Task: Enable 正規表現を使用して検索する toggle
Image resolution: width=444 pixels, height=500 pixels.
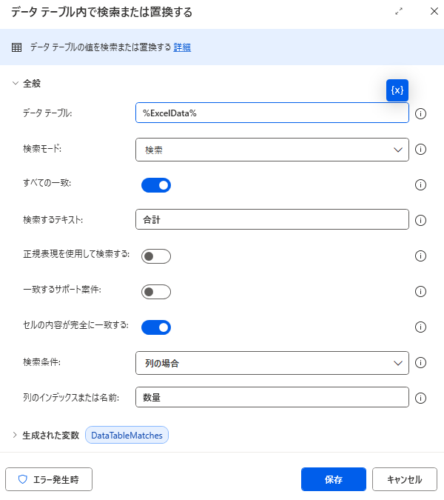Action: pos(156,256)
